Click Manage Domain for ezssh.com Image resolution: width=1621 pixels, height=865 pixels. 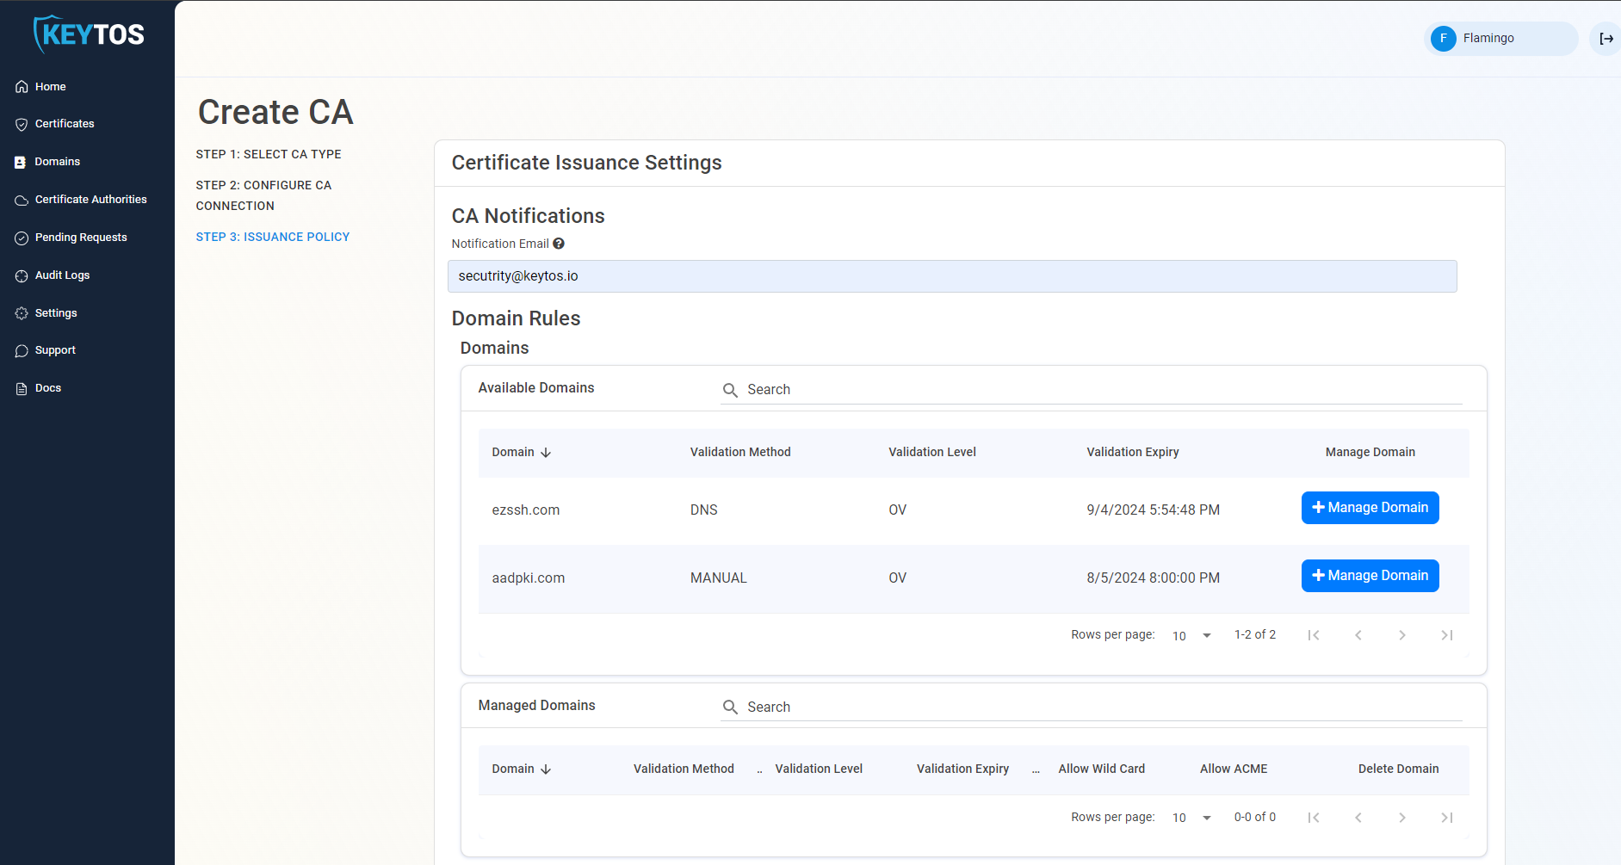(1370, 508)
